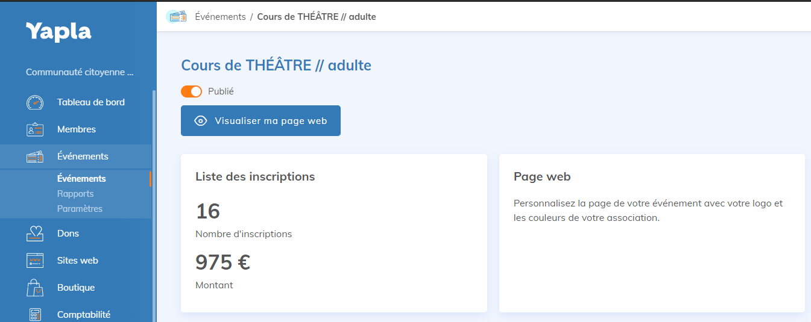The image size is (811, 322).
Task: Click the Dons heart icon
Action: (35, 234)
